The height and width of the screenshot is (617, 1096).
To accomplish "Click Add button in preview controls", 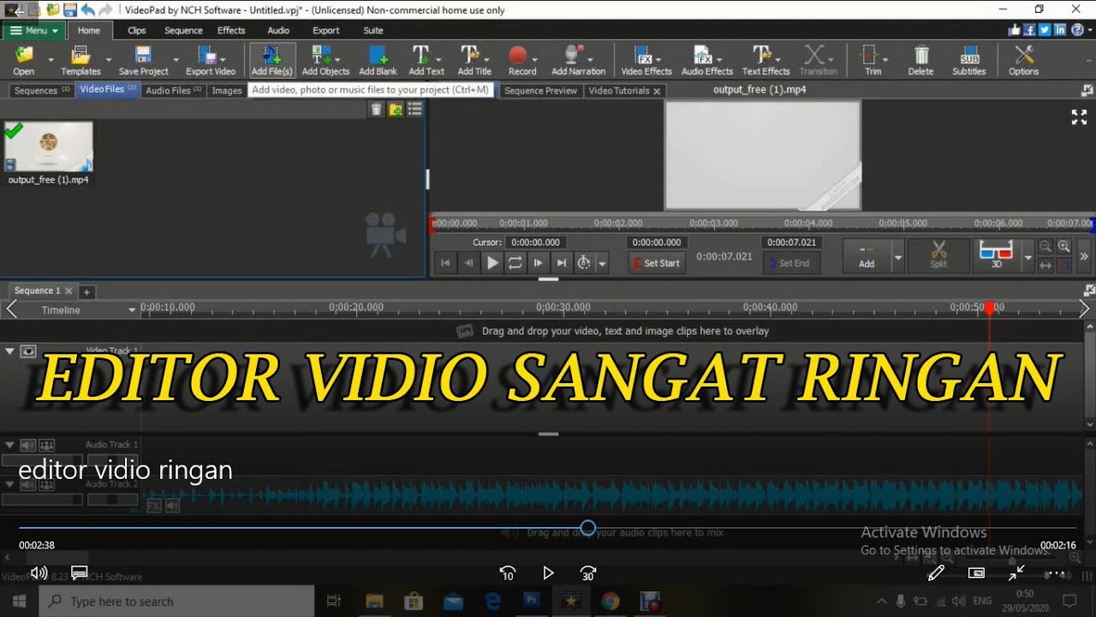I will click(867, 255).
